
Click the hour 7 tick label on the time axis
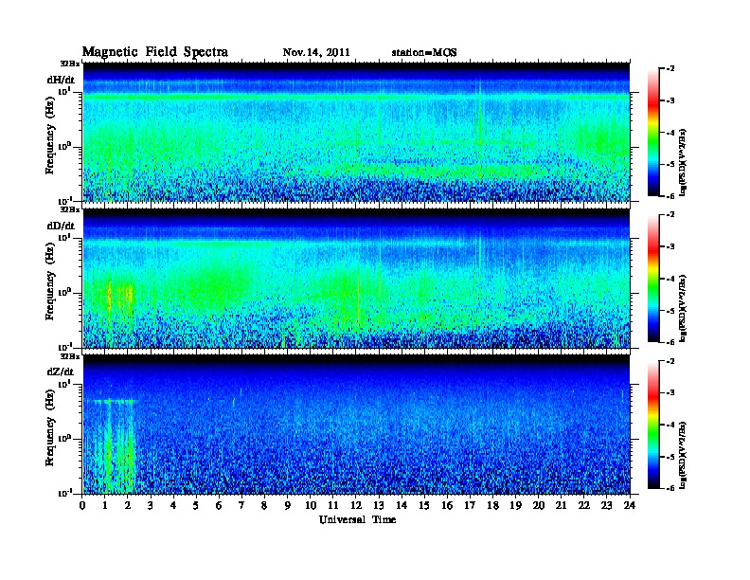(241, 506)
